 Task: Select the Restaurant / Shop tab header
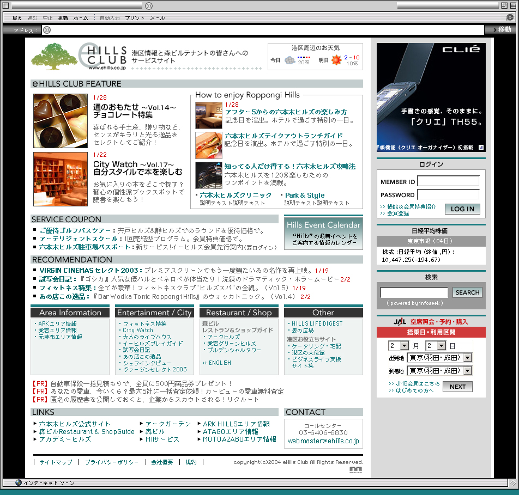[239, 313]
